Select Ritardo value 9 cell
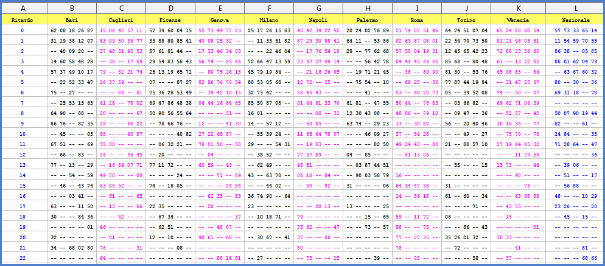 pos(24,124)
